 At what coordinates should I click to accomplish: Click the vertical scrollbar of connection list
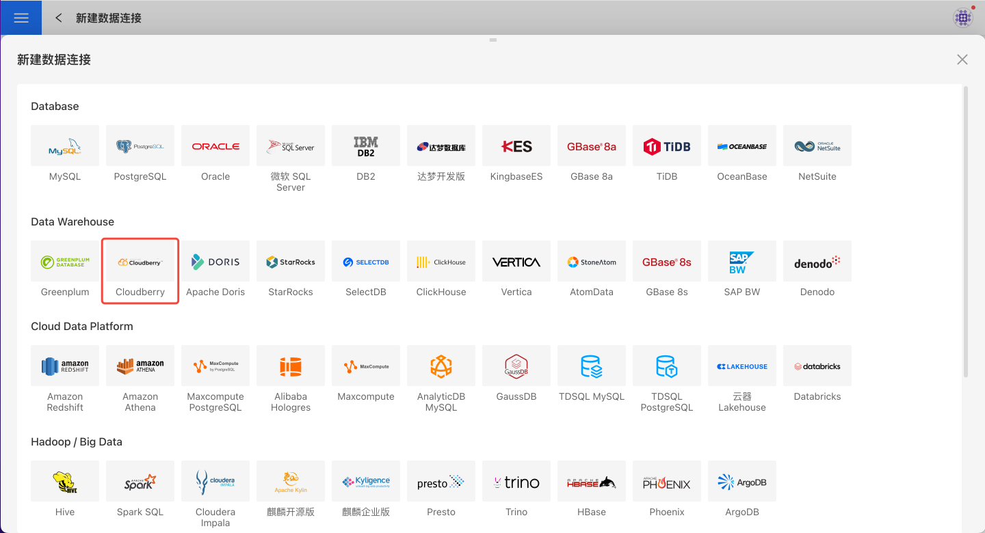[x=966, y=232]
